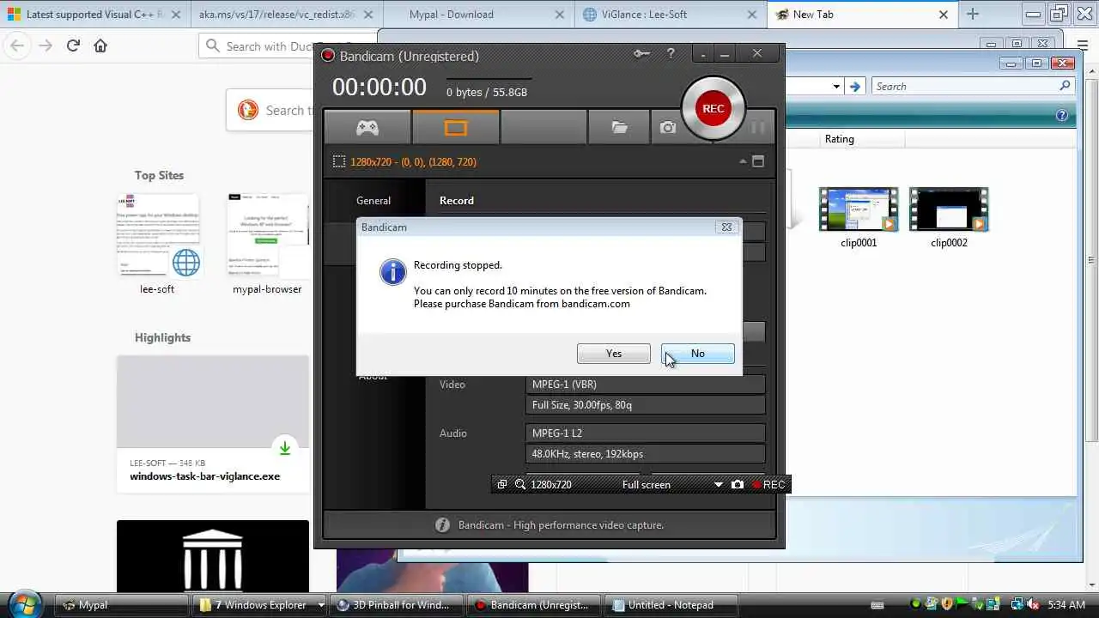Click the magnifier icon on capture bar
Image resolution: width=1099 pixels, height=618 pixels.
point(520,485)
